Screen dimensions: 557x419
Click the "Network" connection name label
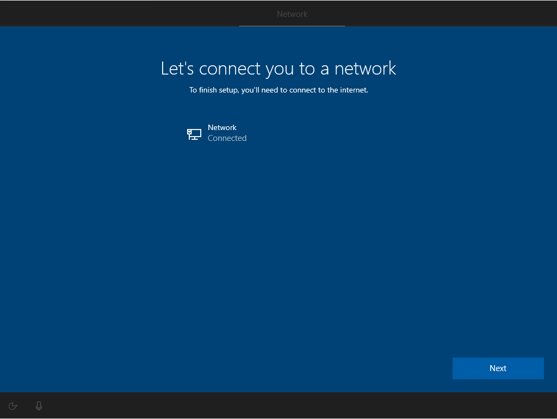222,127
